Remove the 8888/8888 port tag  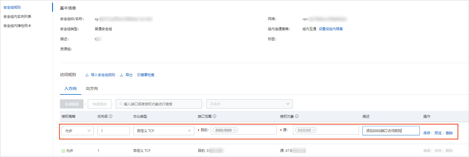[235, 130]
